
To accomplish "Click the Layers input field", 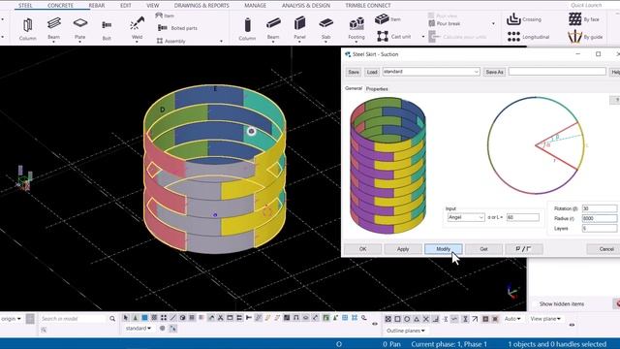I will click(600, 229).
